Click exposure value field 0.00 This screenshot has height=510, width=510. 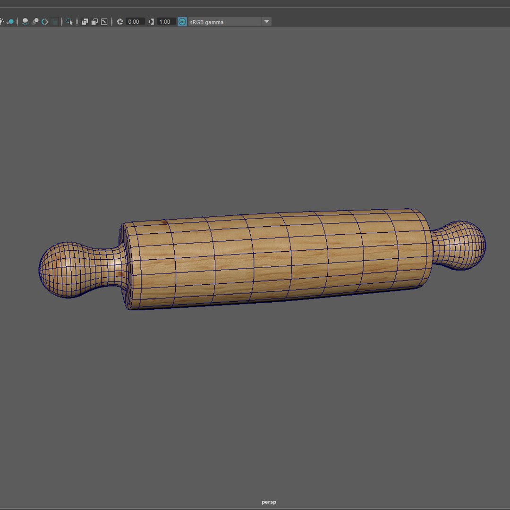135,22
